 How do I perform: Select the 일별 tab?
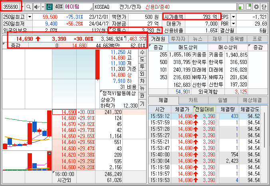(x=223, y=100)
